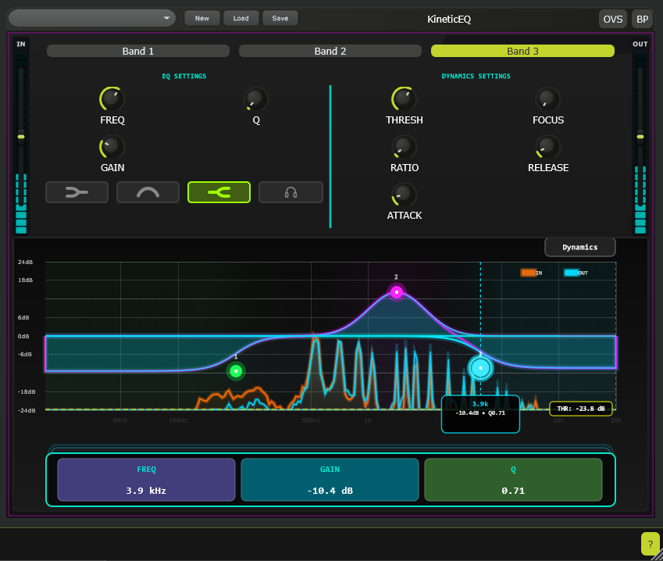Switch to the Band 1 tab
This screenshot has height=561, width=663.
click(x=137, y=50)
